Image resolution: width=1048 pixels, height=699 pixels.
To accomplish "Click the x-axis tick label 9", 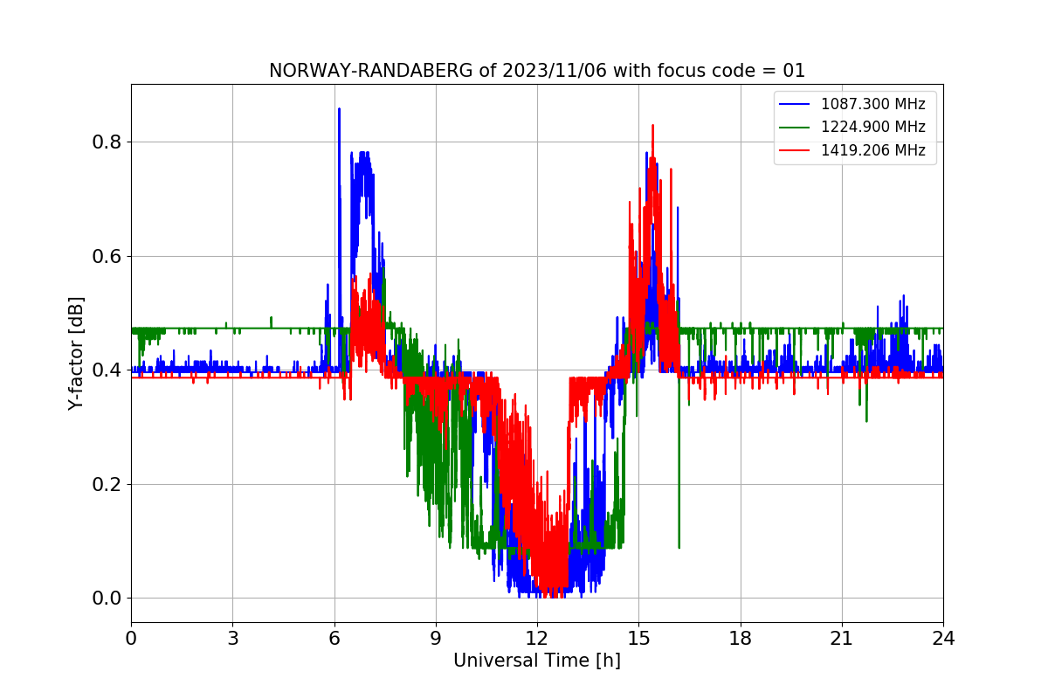I will (x=436, y=638).
